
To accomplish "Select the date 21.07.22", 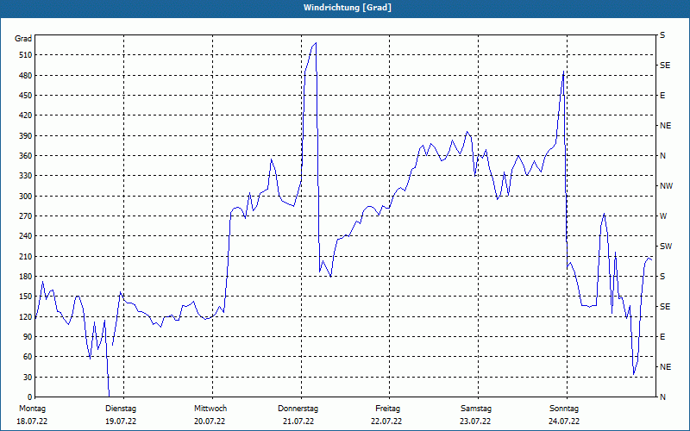I will coord(298,422).
